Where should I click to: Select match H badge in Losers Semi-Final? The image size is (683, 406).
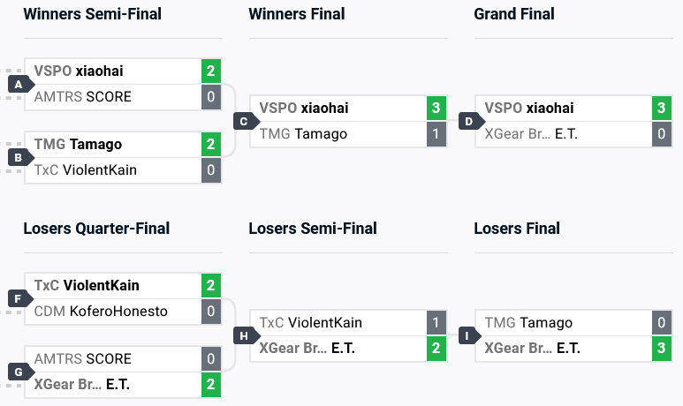[244, 335]
